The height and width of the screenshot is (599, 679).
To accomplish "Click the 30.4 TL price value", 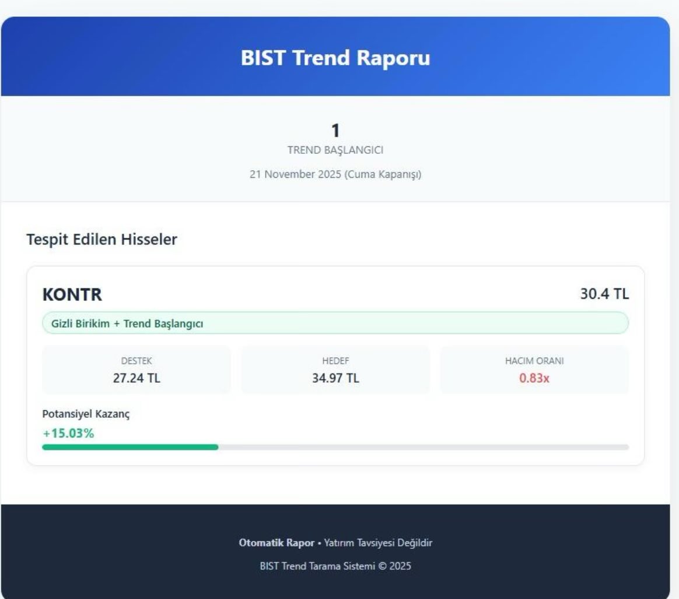I will point(604,294).
